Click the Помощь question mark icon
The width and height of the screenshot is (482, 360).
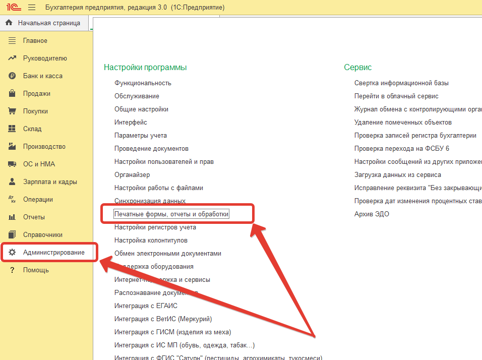pyautogui.click(x=12, y=270)
